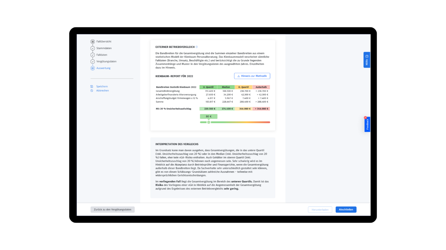Open the Hilfe side tab
Image resolution: width=446 pixels, height=250 pixels.
[x=367, y=60]
